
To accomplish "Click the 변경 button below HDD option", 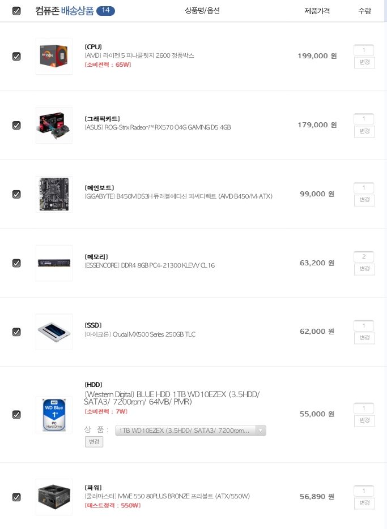I will click(x=94, y=441).
